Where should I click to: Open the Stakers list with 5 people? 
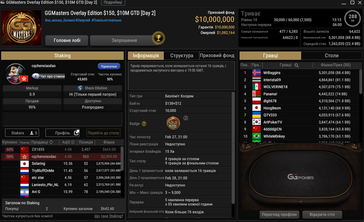click(22, 133)
